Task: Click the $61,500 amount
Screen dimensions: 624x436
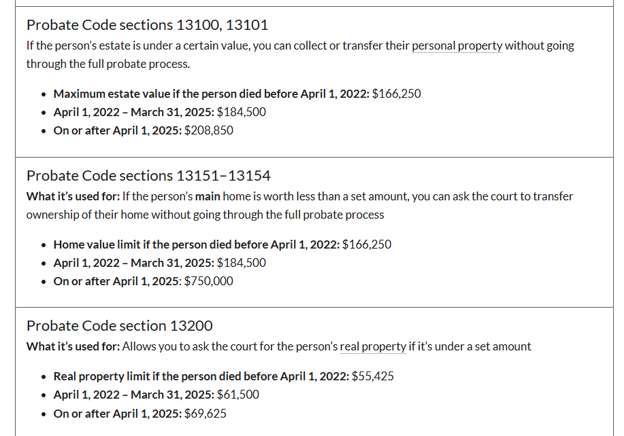Action: coord(237,395)
